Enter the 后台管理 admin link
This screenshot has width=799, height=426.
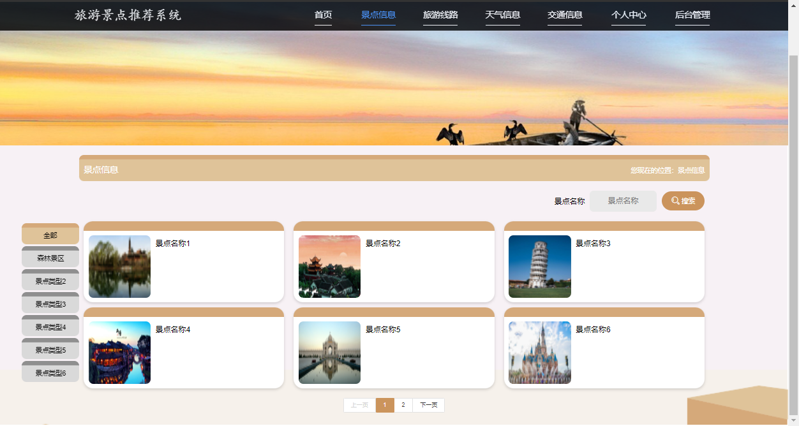pos(692,15)
